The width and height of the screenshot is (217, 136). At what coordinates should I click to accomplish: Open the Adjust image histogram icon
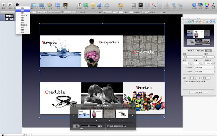pyautogui.click(x=140, y=5)
